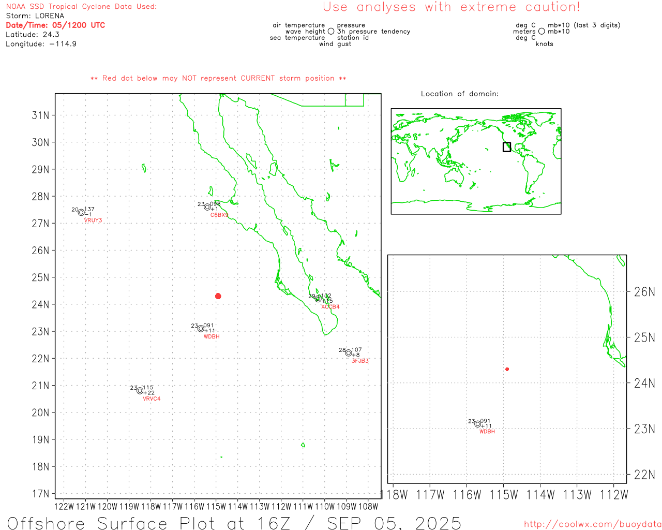The height and width of the screenshot is (530, 662).
Task: Click the WDBH station marker in zoomed inset
Action: [477, 424]
